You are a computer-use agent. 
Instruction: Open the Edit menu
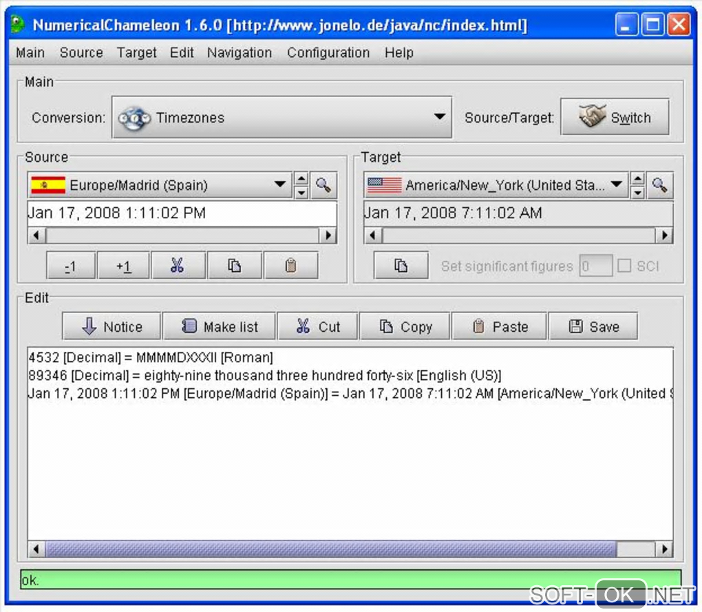tap(181, 52)
